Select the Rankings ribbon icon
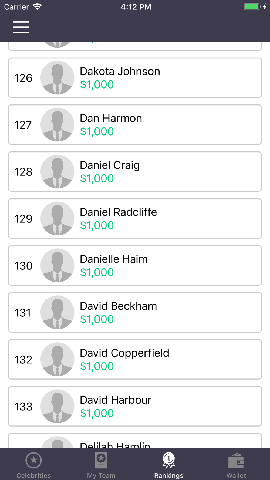The width and height of the screenshot is (270, 480). click(x=169, y=460)
